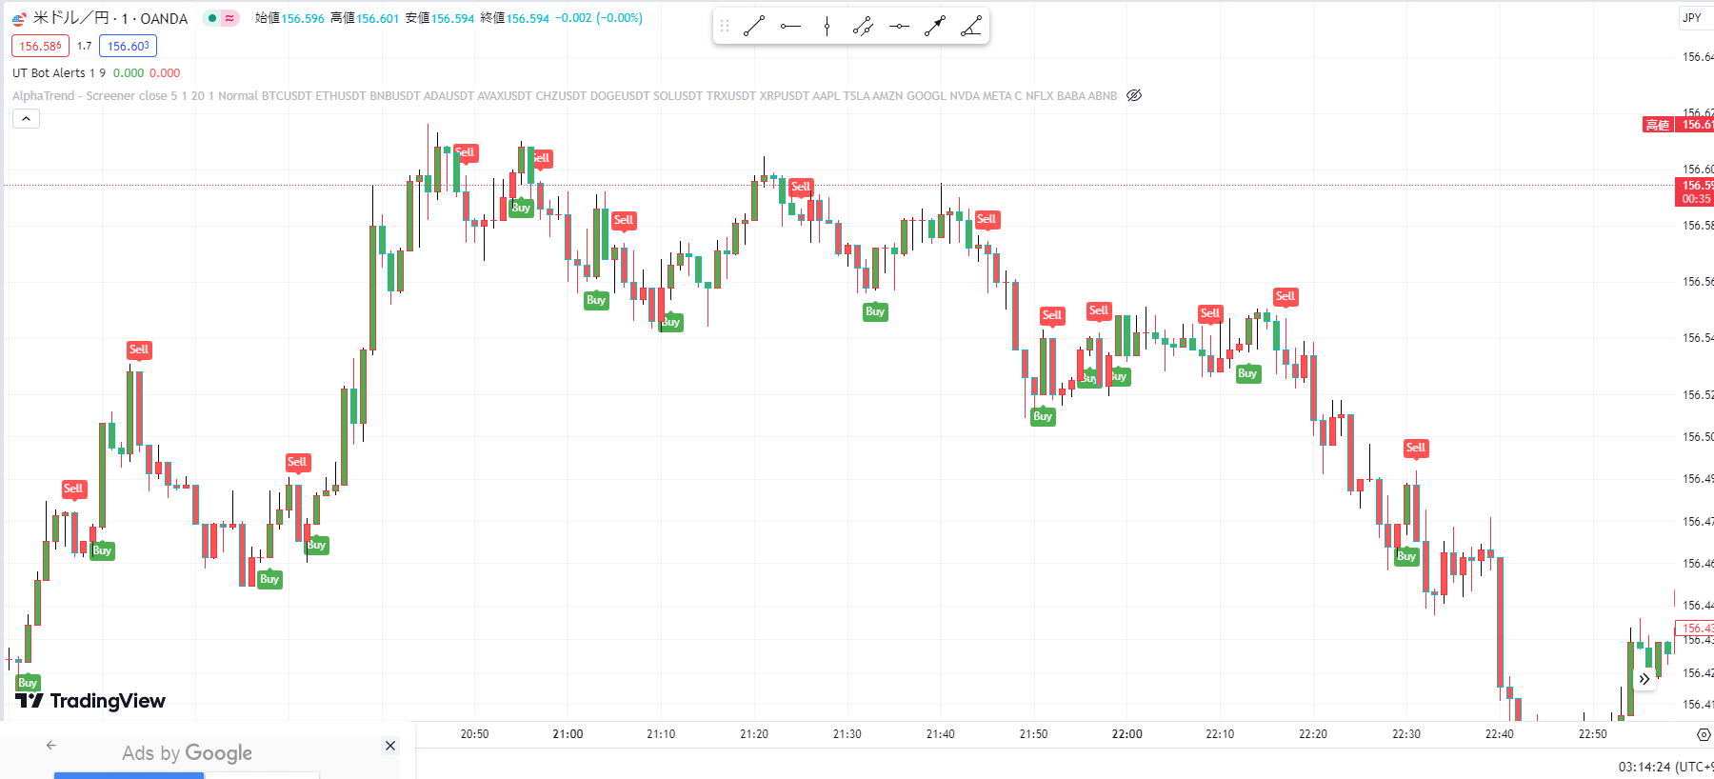Grab the drawing toolbar drag handle

pos(725,27)
